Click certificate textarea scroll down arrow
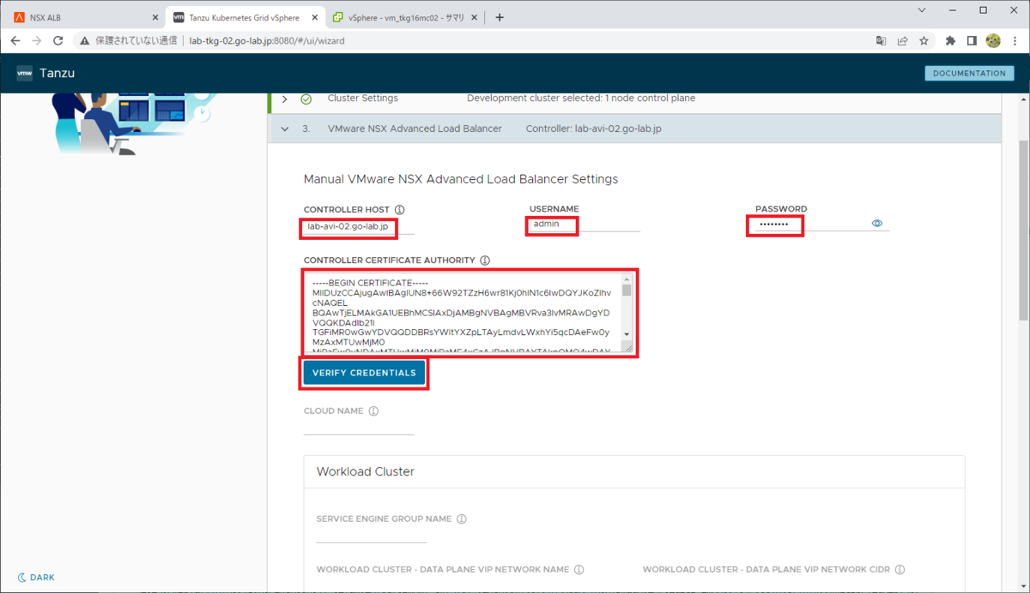Image resolution: width=1030 pixels, height=593 pixels. (627, 333)
